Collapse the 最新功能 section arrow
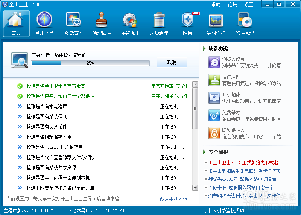 204,48
